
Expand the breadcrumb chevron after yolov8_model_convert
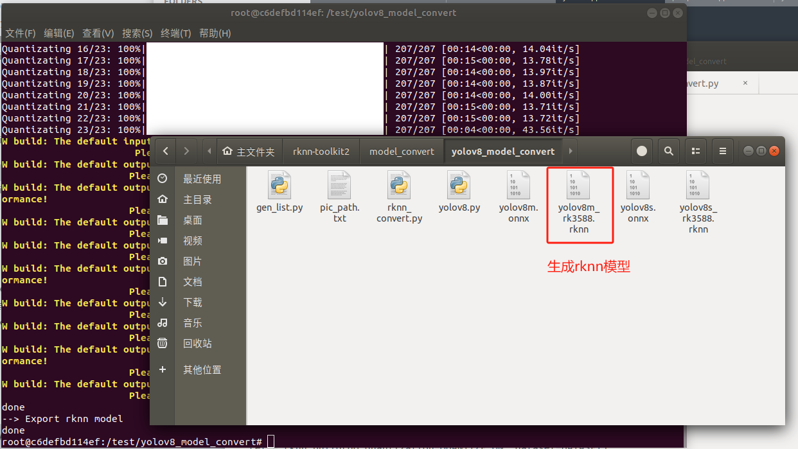click(x=569, y=151)
